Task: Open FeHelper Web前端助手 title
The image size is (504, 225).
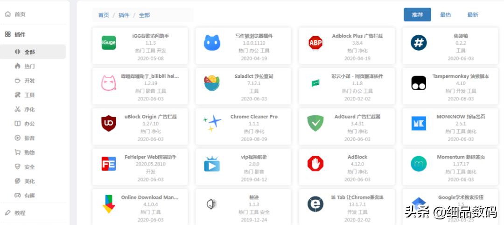Action: (150, 157)
